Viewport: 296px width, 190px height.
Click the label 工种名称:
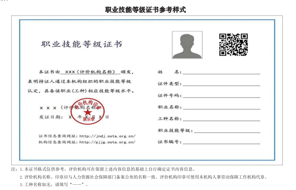click(x=170, y=119)
